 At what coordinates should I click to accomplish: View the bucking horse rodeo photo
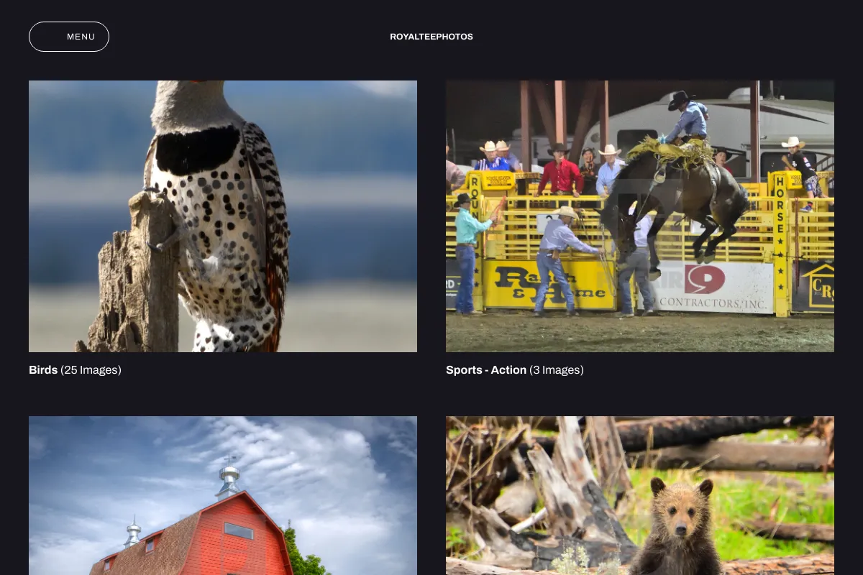tap(640, 216)
